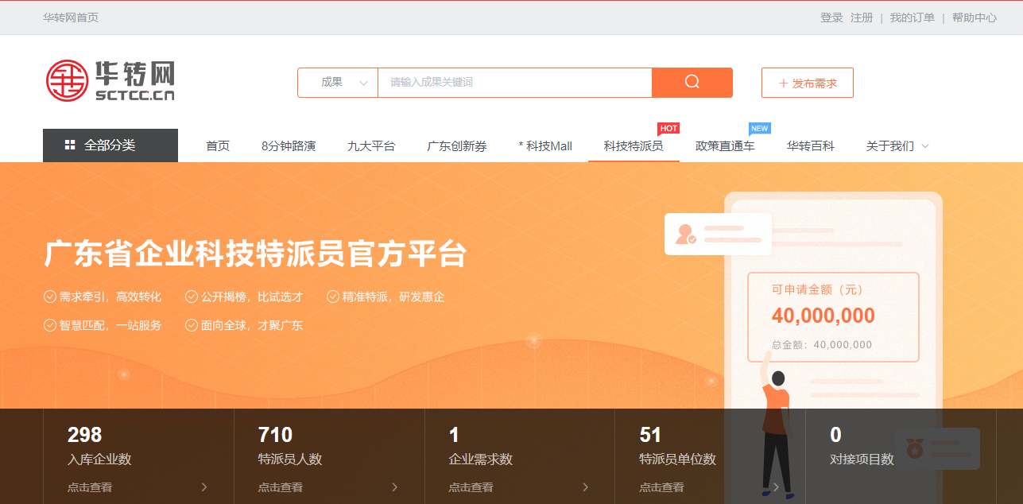Click the HOT badge above 科技特派员
The height and width of the screenshot is (504, 1023).
(668, 128)
